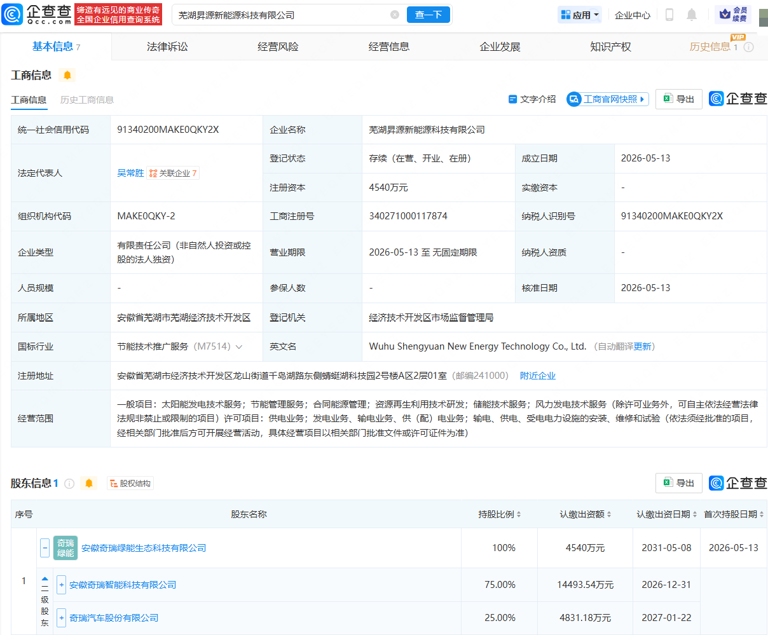Image resolution: width=768 pixels, height=635 pixels.
Task: Open the mobile phone app icon
Action: click(669, 15)
